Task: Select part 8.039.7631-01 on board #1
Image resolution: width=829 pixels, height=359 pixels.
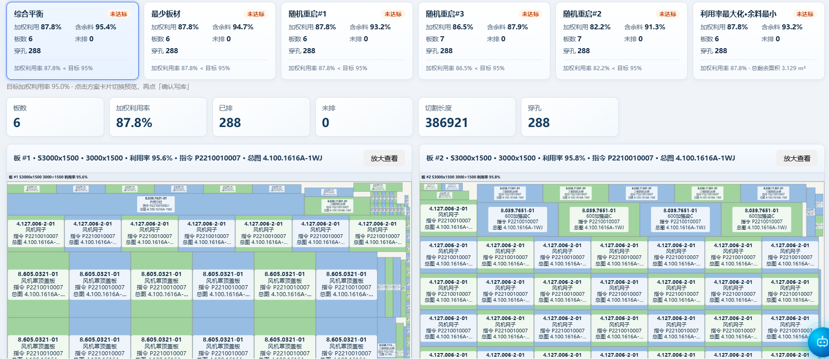Action: pos(156,204)
